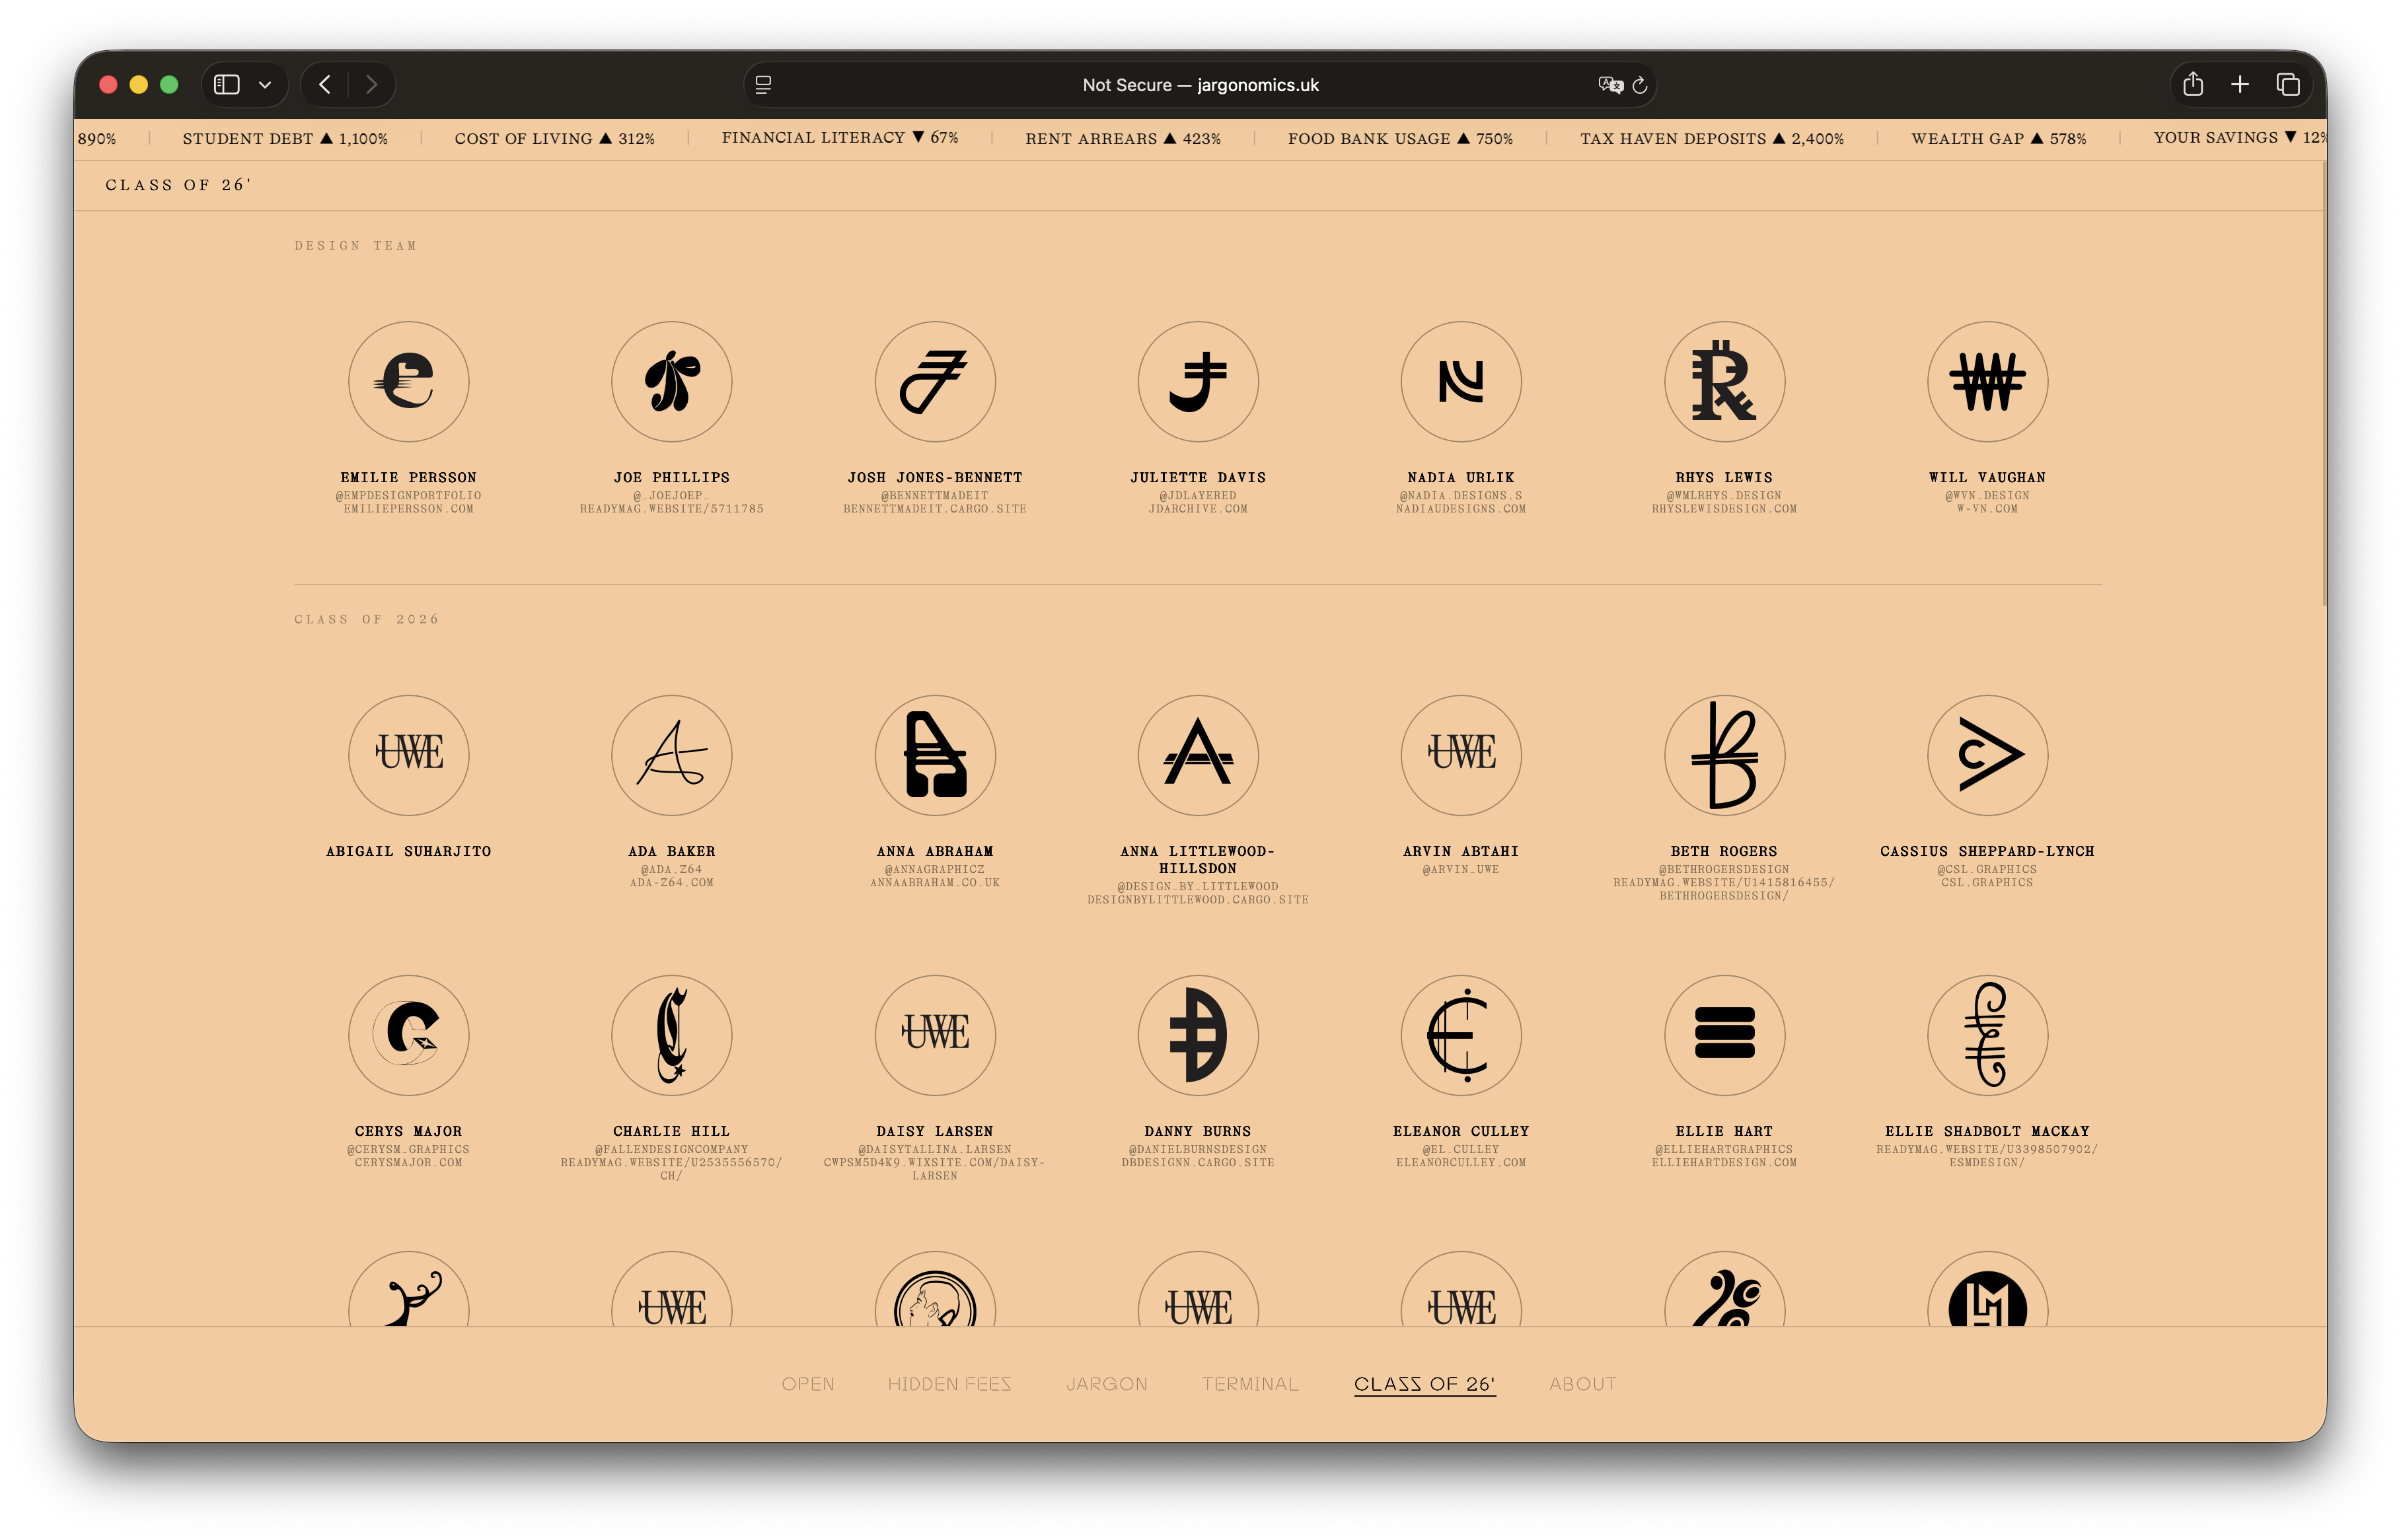Click the jargonomics.uk address field
This screenshot has height=1540, width=2401.
click(x=1199, y=85)
